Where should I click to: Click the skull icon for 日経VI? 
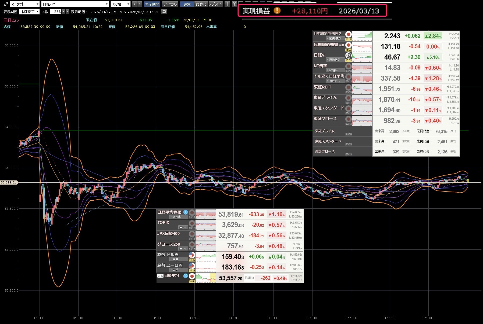pyautogui.click(x=349, y=56)
